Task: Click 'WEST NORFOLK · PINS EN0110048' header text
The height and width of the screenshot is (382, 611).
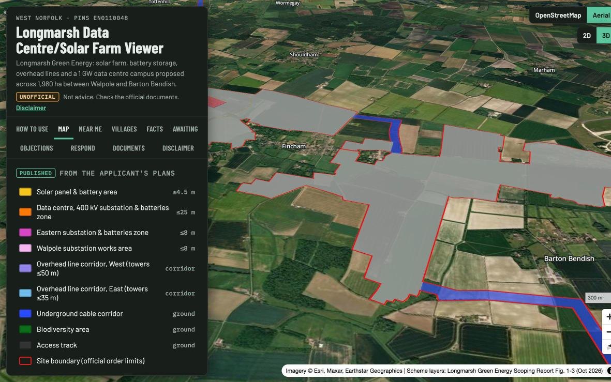Action: pos(72,18)
